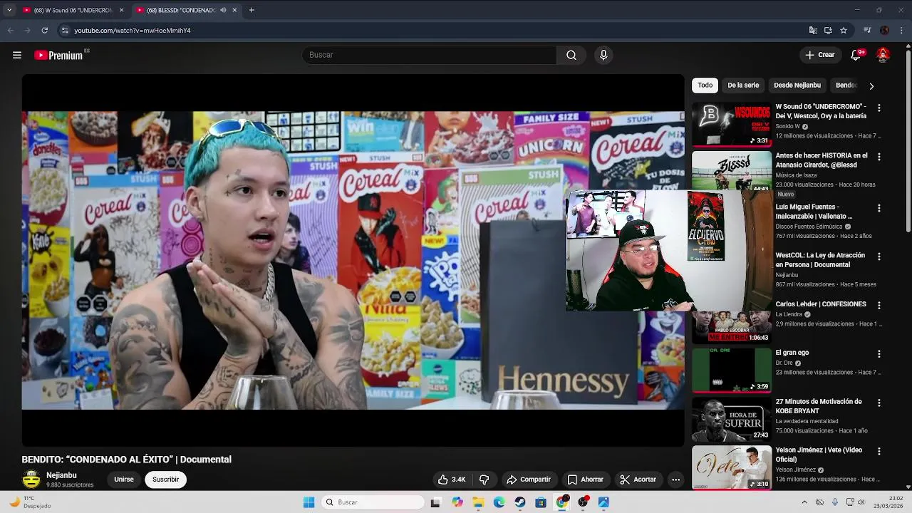Screen dimensions: 912x513
Task: Translate this page icon in address bar
Action: pos(813,31)
